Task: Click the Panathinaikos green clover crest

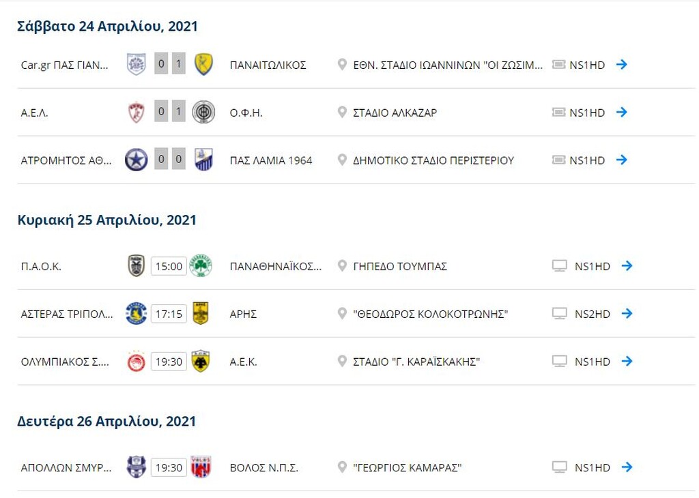Action: tap(201, 266)
